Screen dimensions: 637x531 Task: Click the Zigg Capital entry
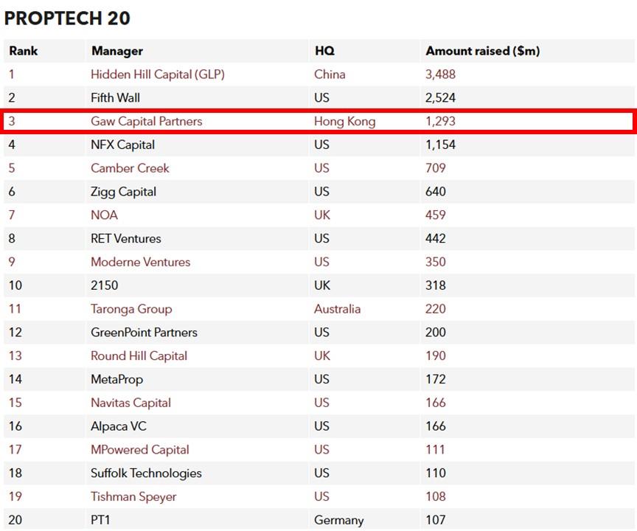pos(123,192)
